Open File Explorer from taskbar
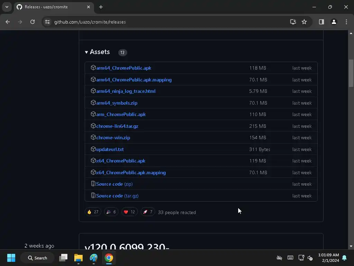This screenshot has width=354, height=266. pos(78,258)
